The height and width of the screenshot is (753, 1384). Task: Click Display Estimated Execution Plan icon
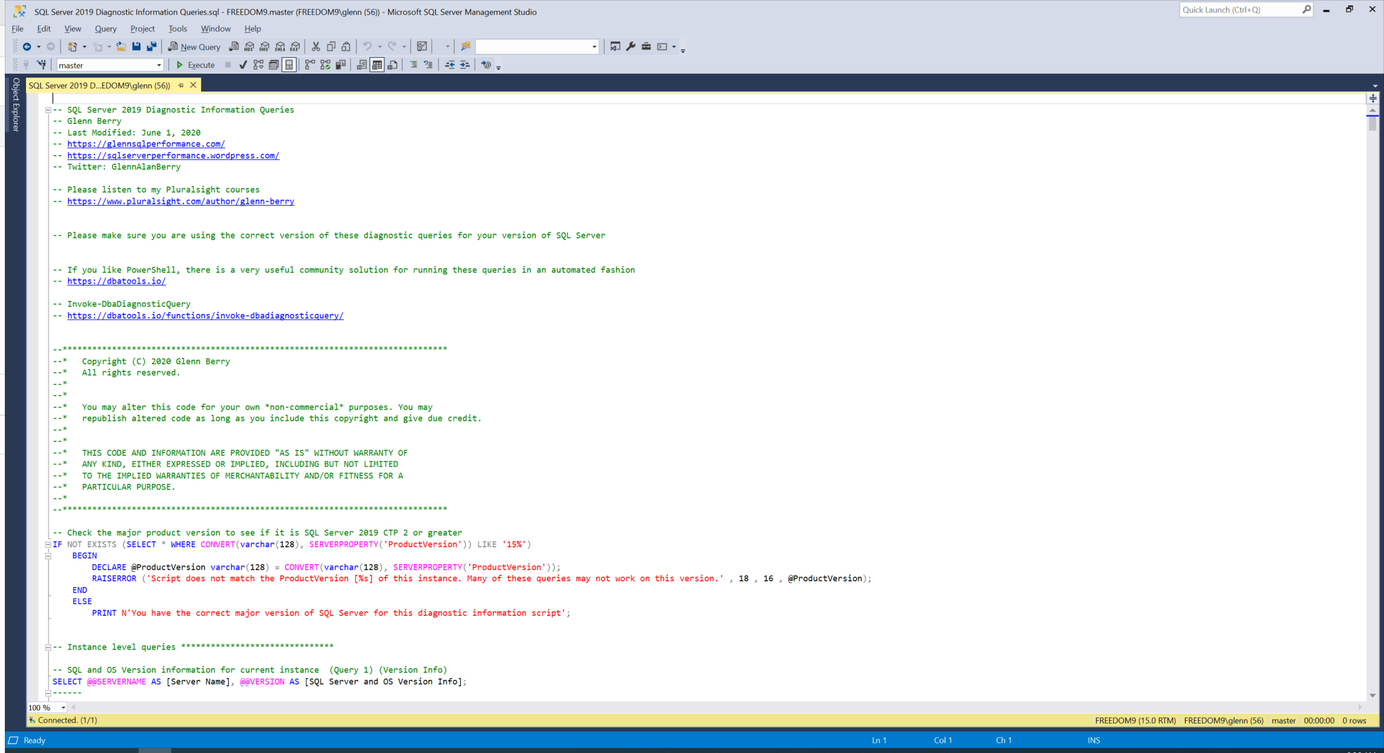(259, 65)
